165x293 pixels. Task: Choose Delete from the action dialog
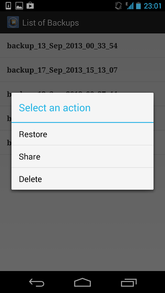82,179
